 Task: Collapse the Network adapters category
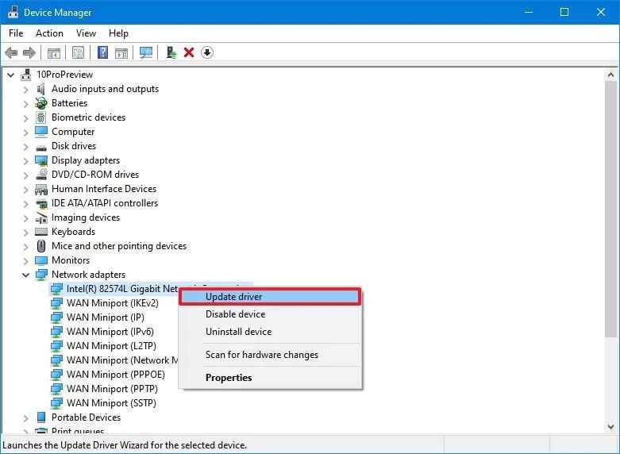[x=25, y=275]
